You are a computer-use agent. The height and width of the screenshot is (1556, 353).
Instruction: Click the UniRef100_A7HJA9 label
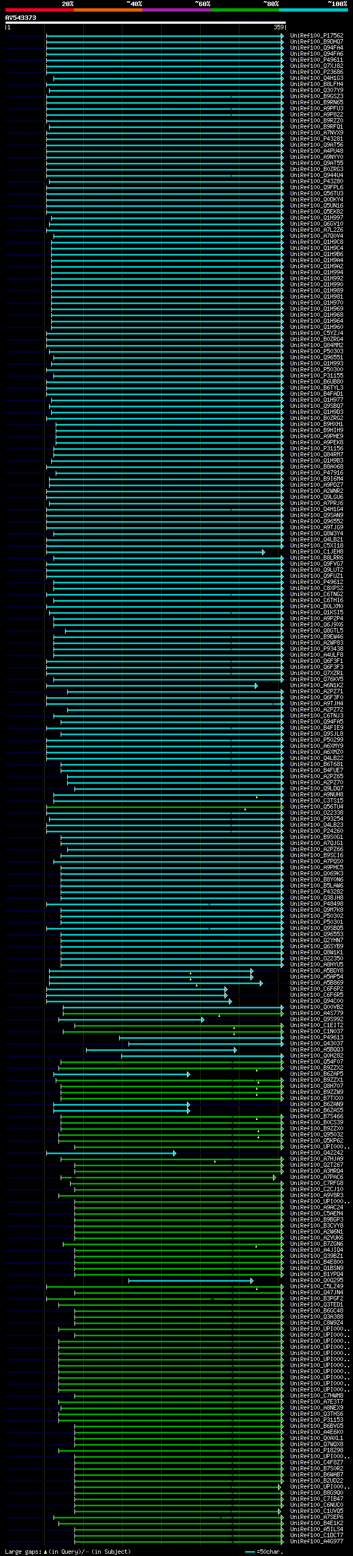[x=316, y=1159]
